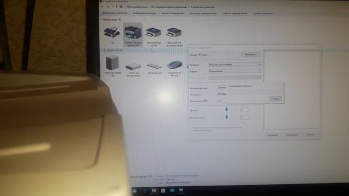The width and height of the screenshot is (349, 196).
Task: Click the Contrast value field
Action: [244, 117]
